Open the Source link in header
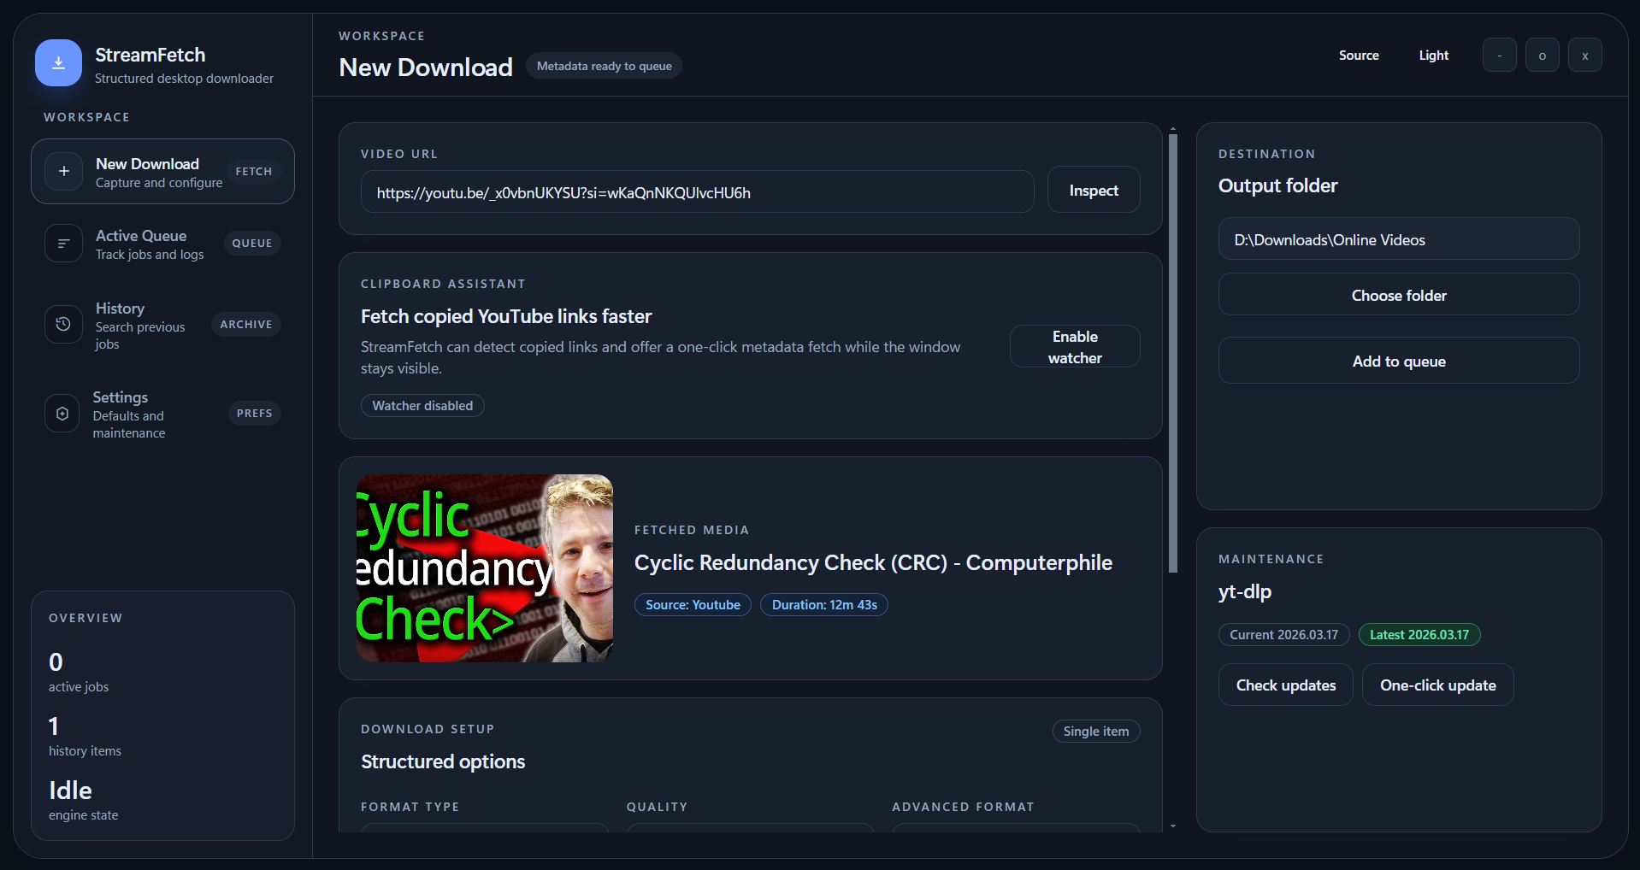The width and height of the screenshot is (1640, 870). tap(1359, 56)
